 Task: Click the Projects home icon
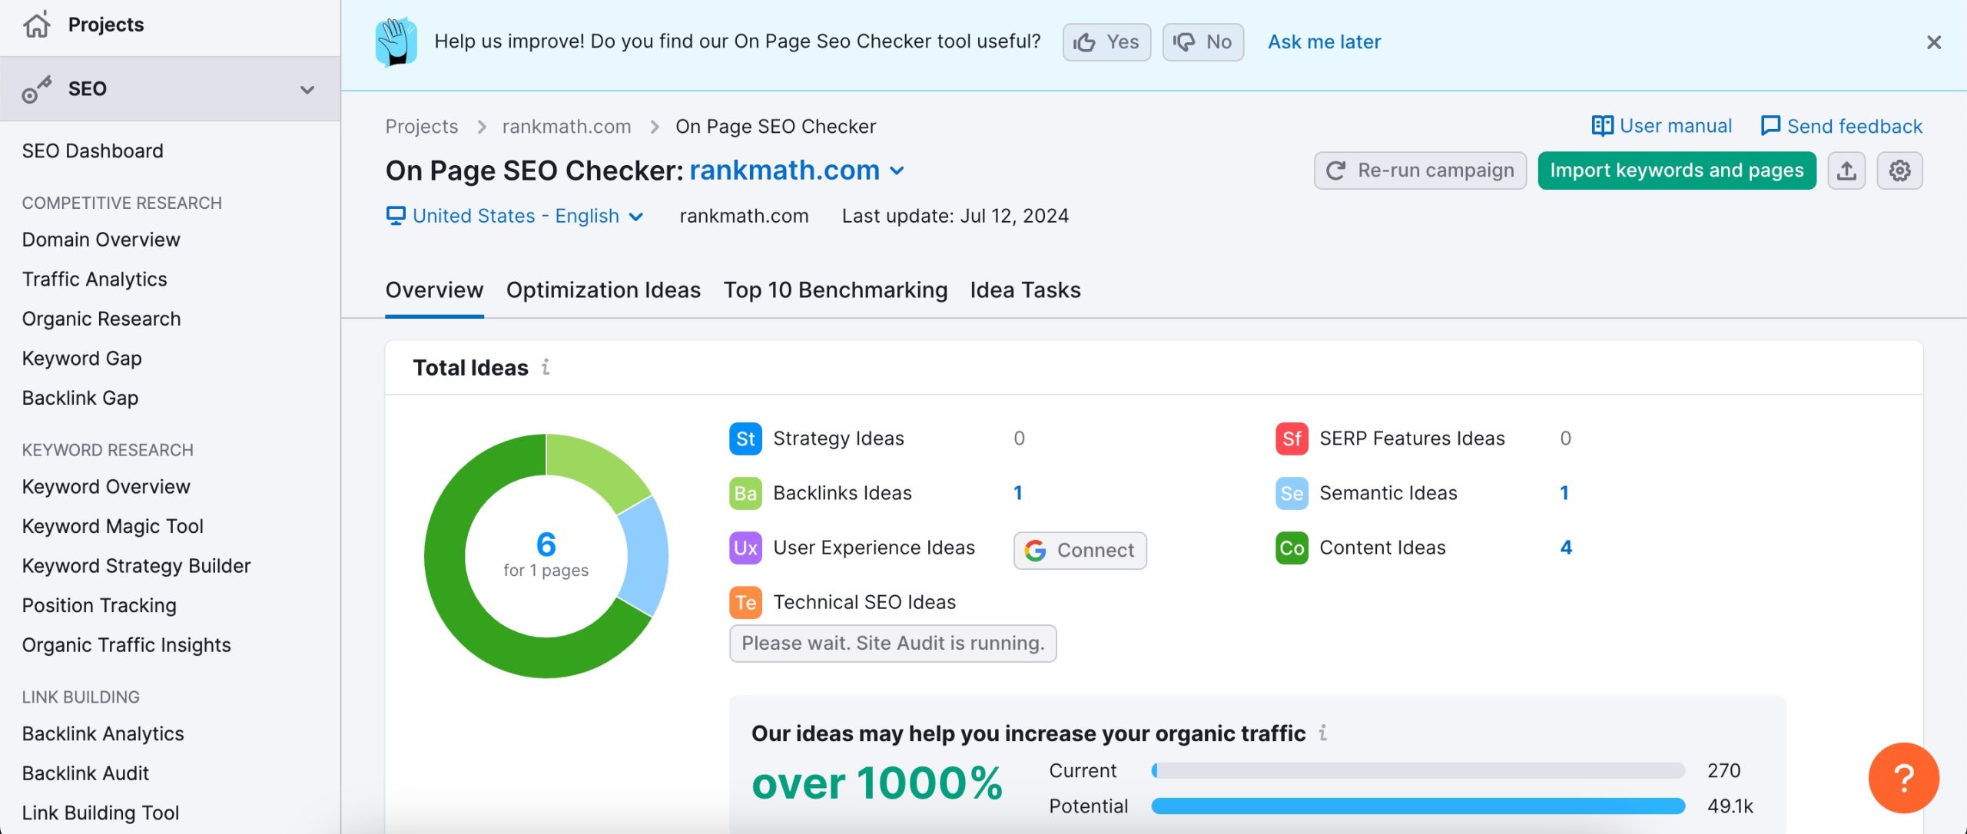(36, 25)
